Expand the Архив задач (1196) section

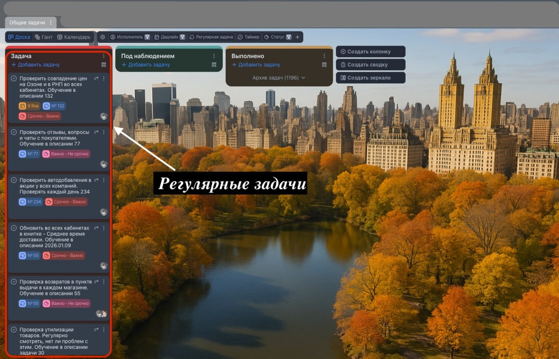coord(279,78)
